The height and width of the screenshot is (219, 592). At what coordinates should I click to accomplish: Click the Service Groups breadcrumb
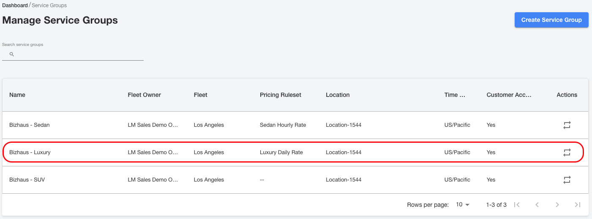[x=49, y=5]
